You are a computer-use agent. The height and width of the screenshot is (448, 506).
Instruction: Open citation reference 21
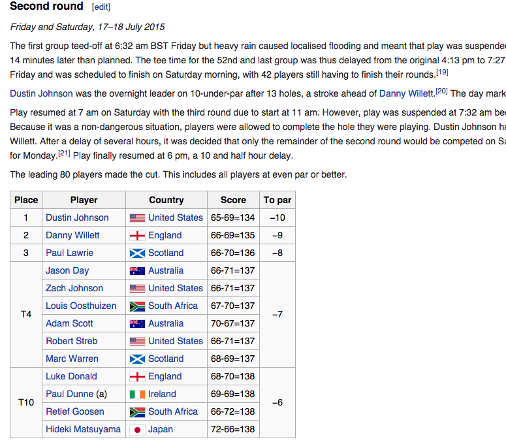pyautogui.click(x=64, y=153)
